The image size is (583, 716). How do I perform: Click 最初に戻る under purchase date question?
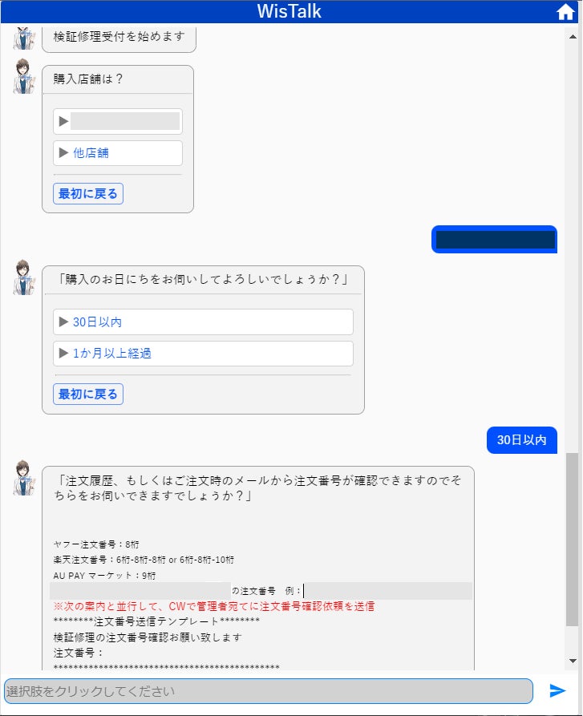pos(88,394)
